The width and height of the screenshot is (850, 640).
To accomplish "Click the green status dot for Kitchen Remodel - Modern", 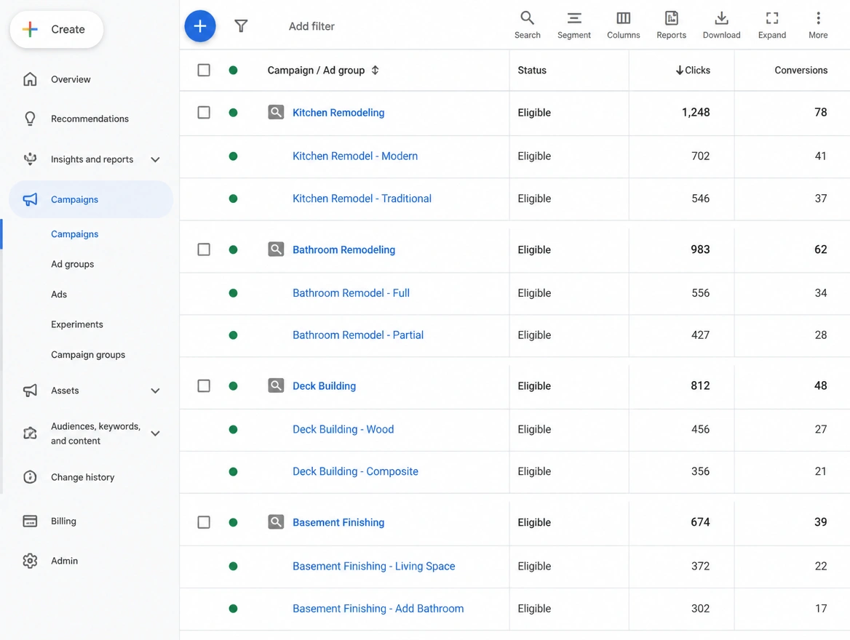I will [x=233, y=156].
